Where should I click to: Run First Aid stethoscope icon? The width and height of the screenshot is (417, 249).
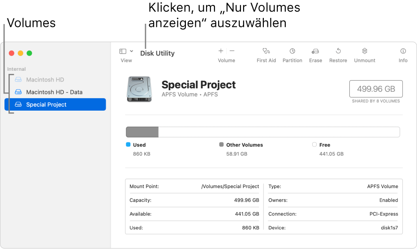point(266,51)
